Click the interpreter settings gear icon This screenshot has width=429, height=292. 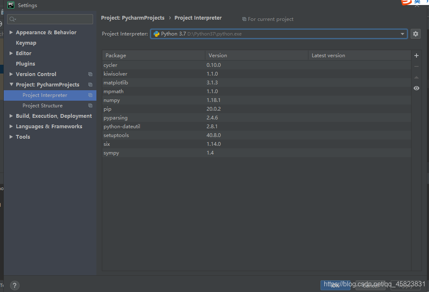pos(415,34)
